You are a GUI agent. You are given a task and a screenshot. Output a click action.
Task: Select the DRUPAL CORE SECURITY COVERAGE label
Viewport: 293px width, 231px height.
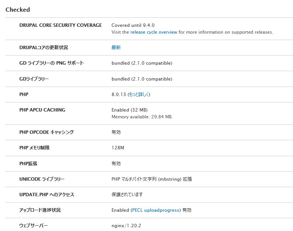(x=60, y=25)
